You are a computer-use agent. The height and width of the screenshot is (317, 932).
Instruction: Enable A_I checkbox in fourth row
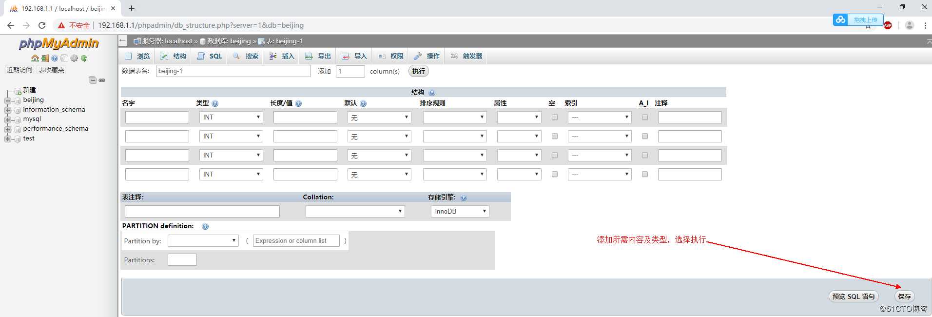[x=645, y=174]
